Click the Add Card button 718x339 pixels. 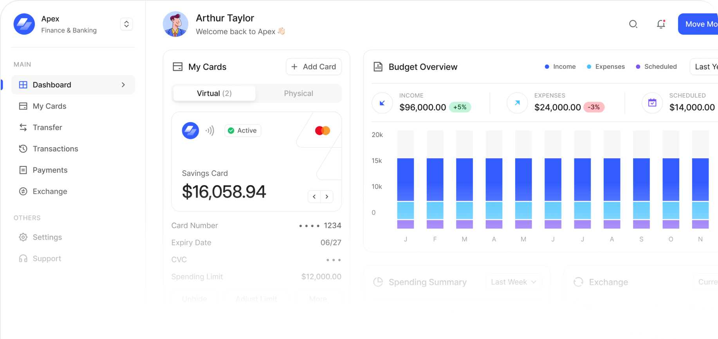[314, 67]
